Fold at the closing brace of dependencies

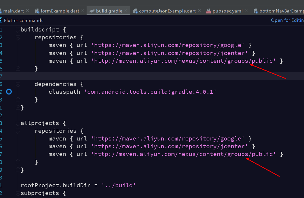[18, 99]
